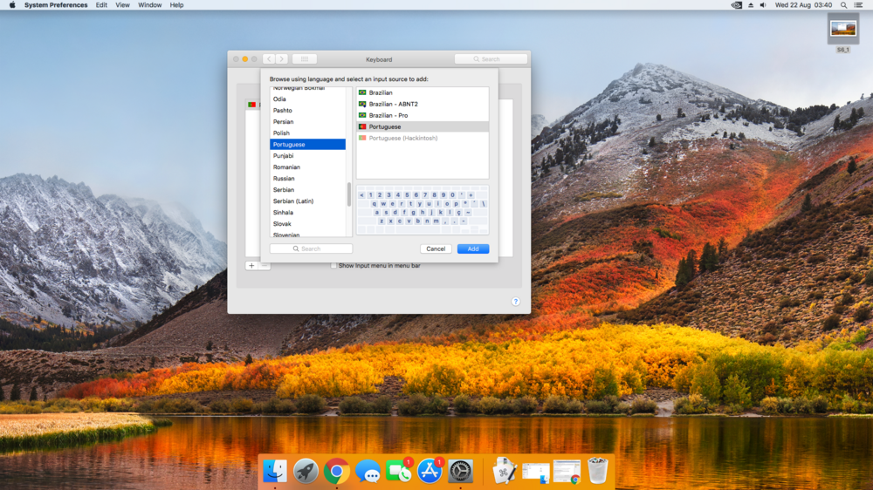Viewport: 873px width, 490px height.
Task: Select Brazilian - ABNT2 input source
Action: tap(393, 104)
